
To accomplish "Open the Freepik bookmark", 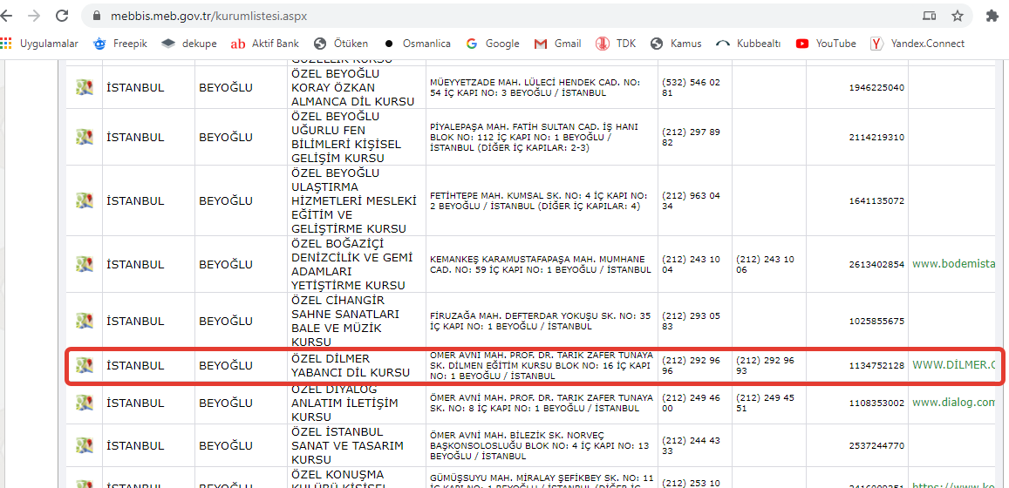I will click(x=120, y=44).
